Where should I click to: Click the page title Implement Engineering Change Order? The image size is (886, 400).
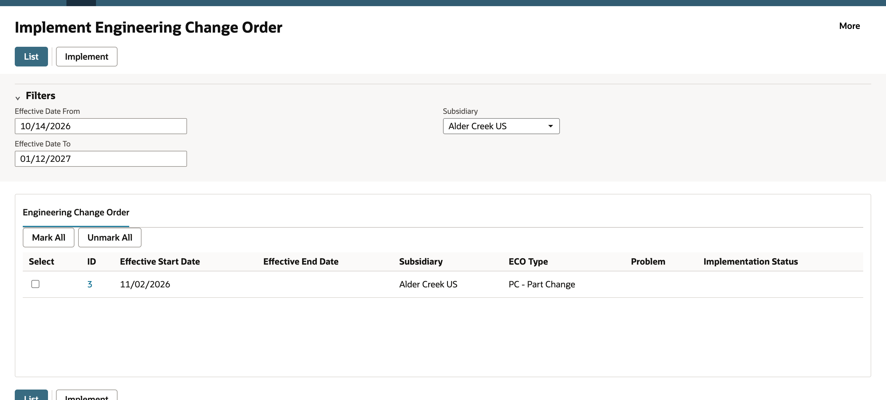click(148, 27)
